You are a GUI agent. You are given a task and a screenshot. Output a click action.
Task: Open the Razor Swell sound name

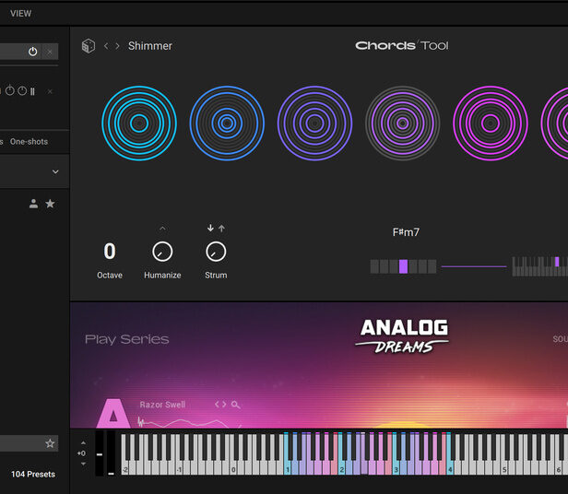162,405
